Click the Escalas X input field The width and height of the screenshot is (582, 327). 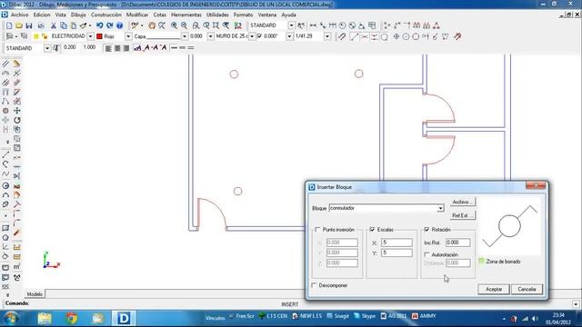pos(396,243)
